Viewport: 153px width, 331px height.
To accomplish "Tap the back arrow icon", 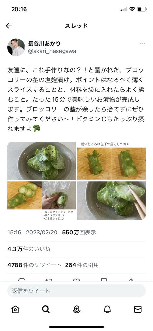I will [9, 26].
